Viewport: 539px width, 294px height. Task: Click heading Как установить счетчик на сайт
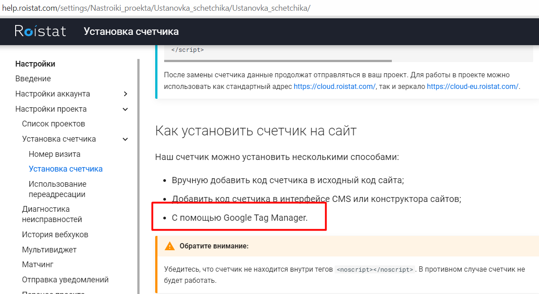tap(256, 131)
